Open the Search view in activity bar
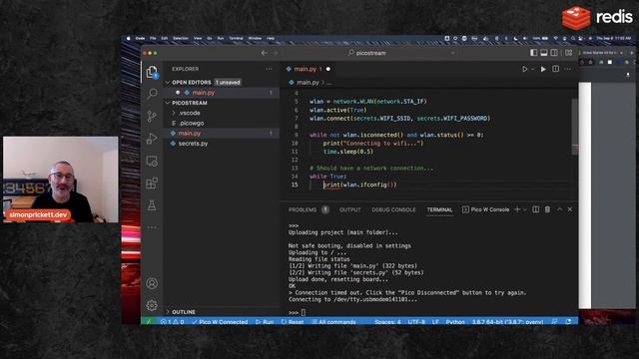This screenshot has height=359, width=639. pyautogui.click(x=152, y=94)
